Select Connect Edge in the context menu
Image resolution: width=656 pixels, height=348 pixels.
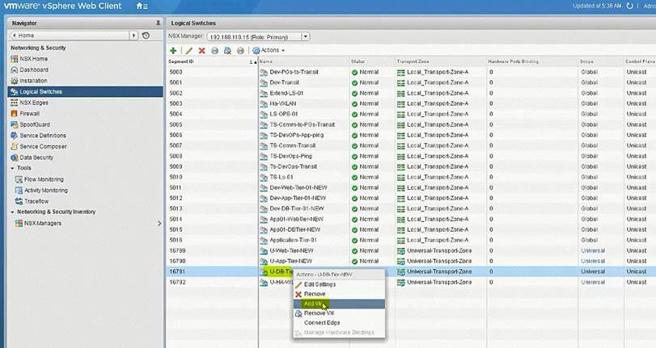(x=321, y=323)
